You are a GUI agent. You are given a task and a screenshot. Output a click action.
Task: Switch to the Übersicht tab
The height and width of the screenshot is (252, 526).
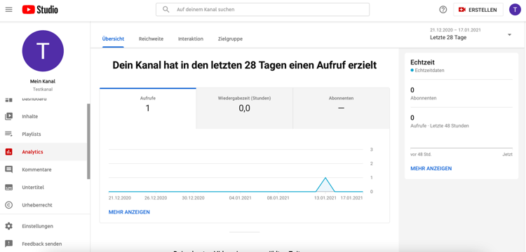coord(113,38)
